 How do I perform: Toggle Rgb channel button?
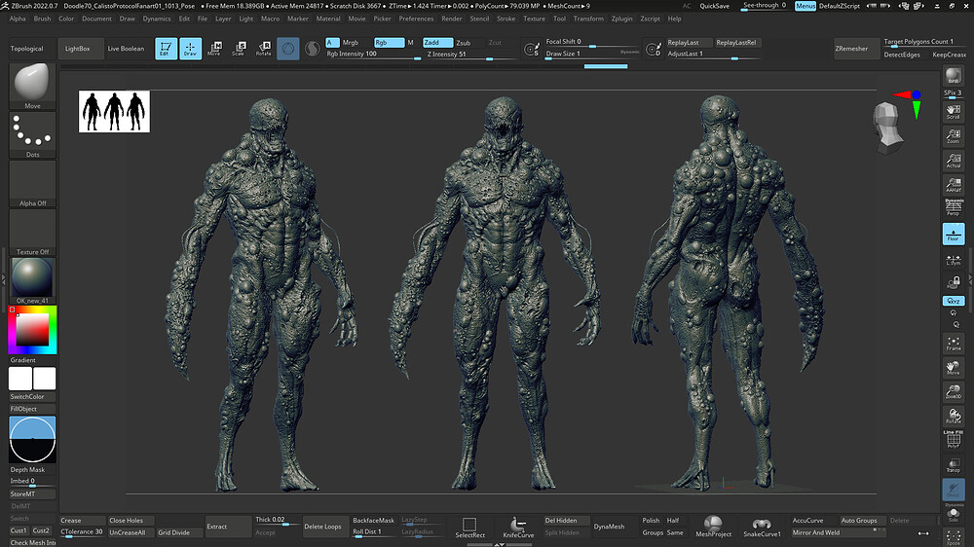389,43
